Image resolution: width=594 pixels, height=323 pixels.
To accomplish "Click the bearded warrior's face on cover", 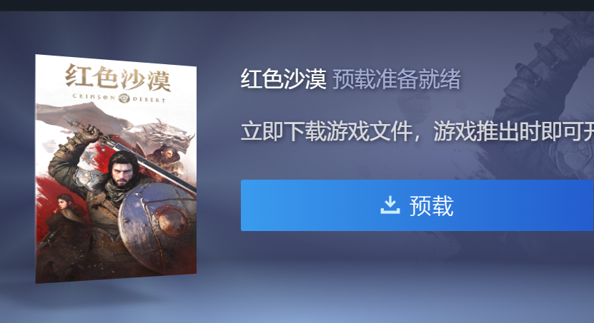I will (122, 171).
